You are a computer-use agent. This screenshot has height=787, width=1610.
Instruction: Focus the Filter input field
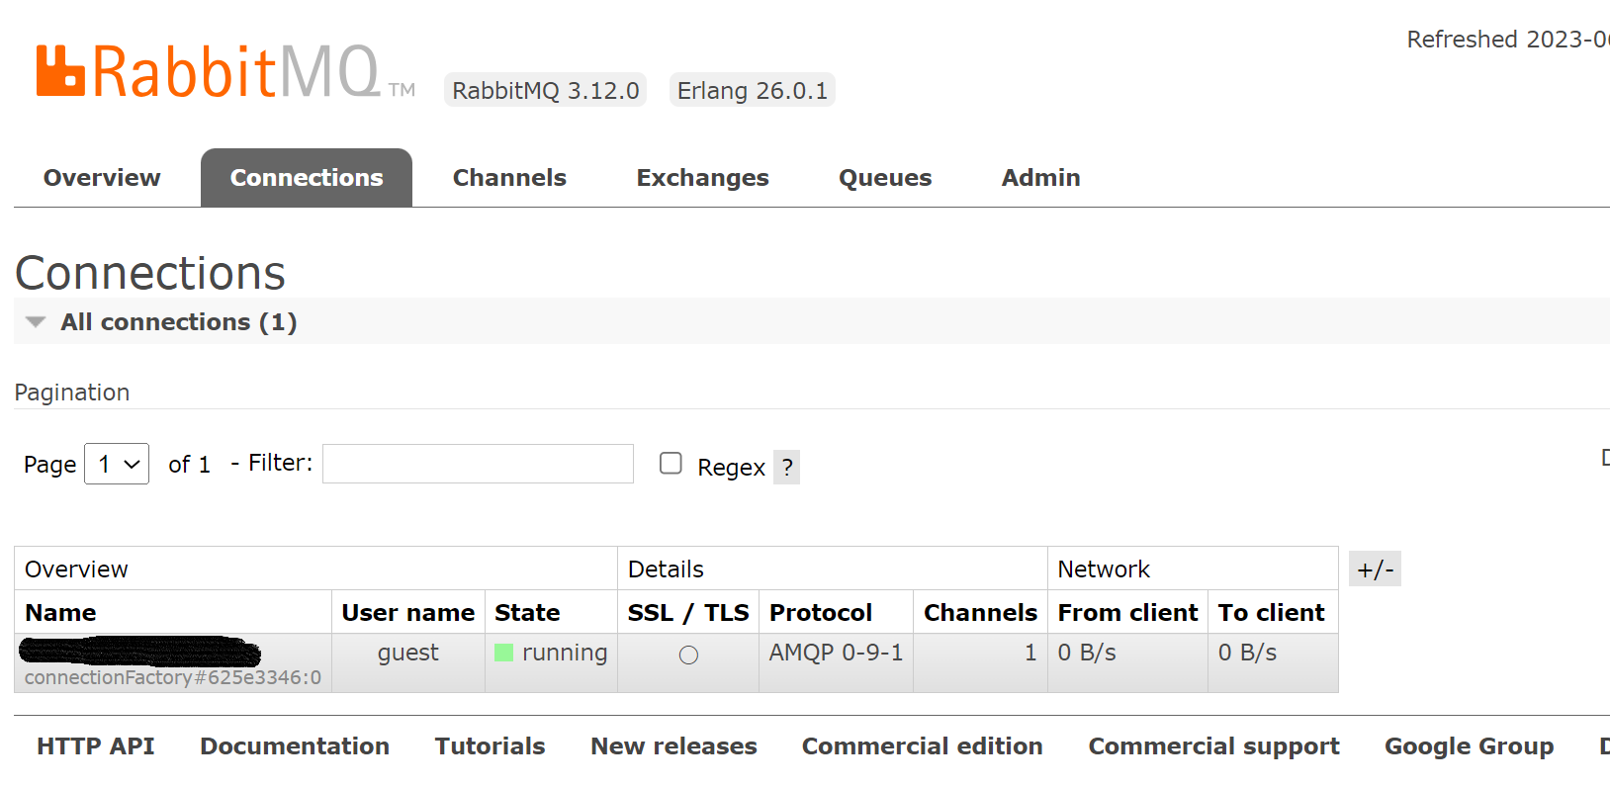coord(478,464)
